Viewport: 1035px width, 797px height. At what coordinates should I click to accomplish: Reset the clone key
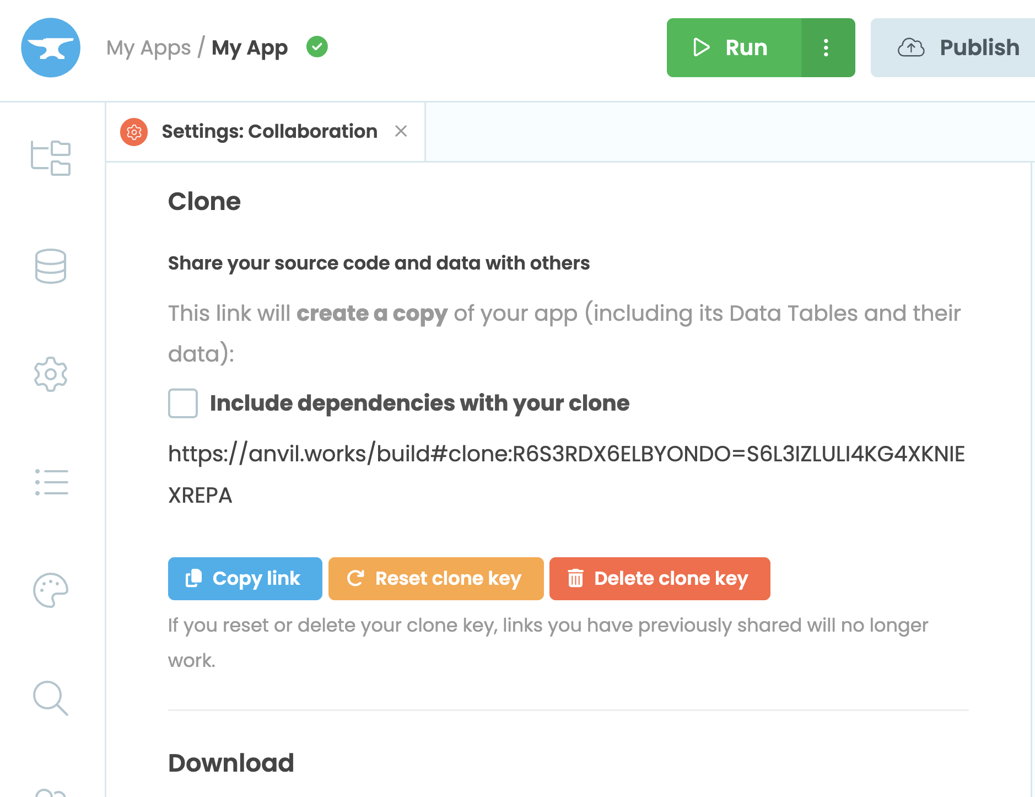(x=435, y=578)
